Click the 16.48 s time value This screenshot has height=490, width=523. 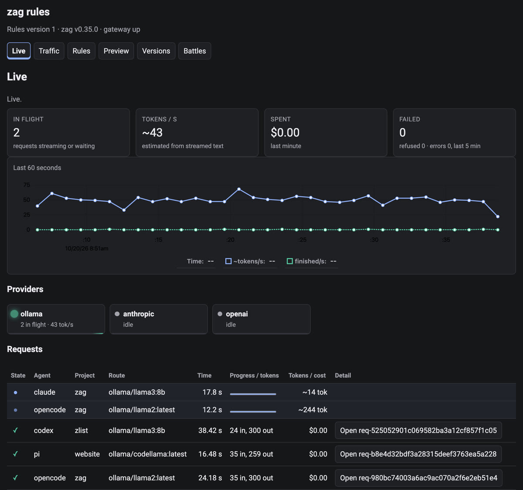210,454
